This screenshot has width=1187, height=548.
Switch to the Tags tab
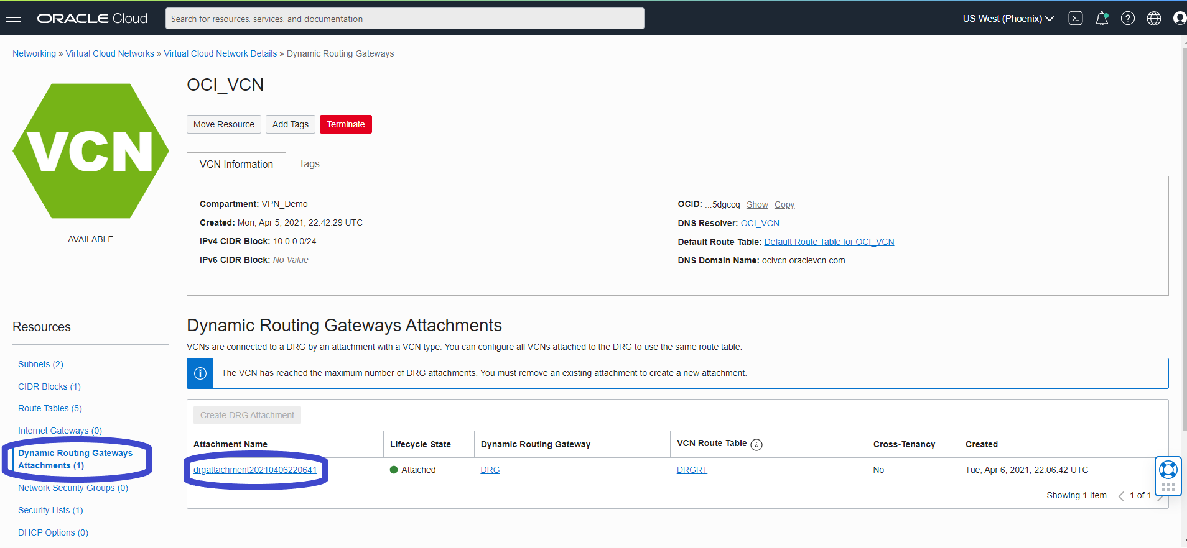pyautogui.click(x=309, y=164)
